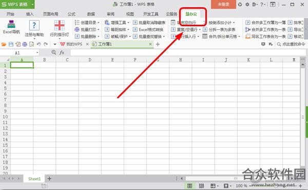
Task: Open the A1 name box dropdown
Action: coord(37,53)
